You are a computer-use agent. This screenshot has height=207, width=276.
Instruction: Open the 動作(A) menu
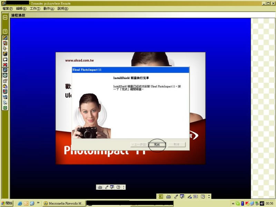[x=49, y=8]
